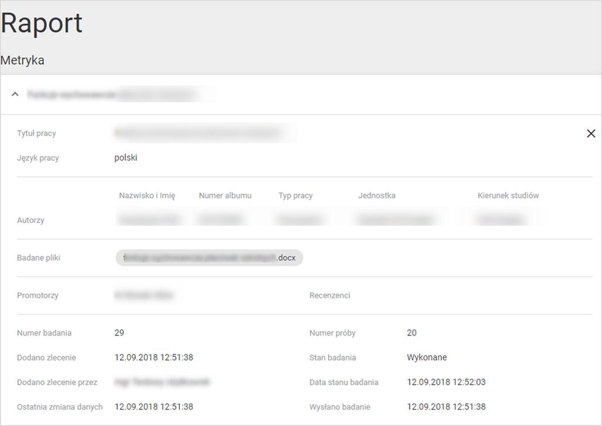Click the "Typ pracy" column header
The height and width of the screenshot is (426, 602).
tap(295, 196)
